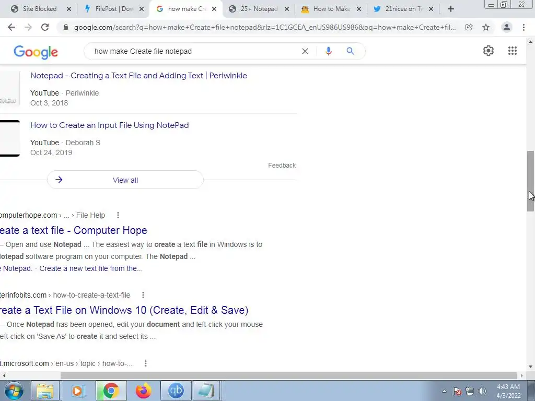Focus the Chrome address bar URL
The height and width of the screenshot is (401, 535).
click(265, 27)
